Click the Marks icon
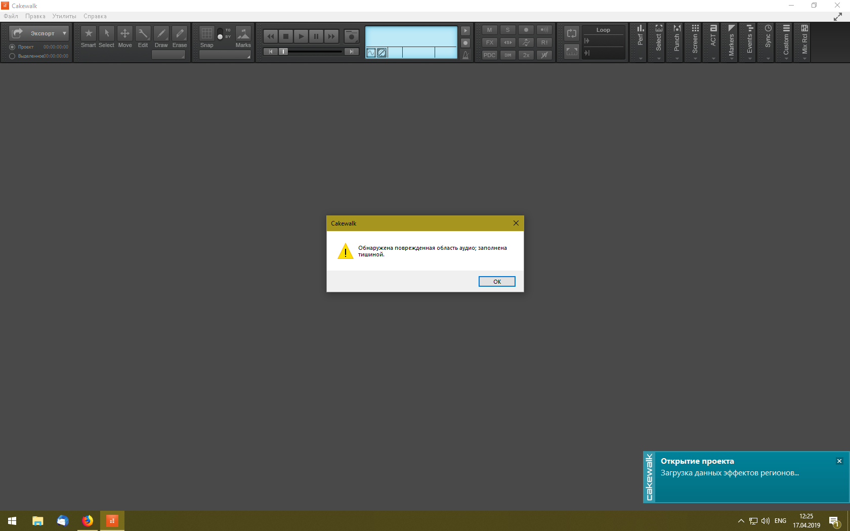850x531 pixels. tap(243, 34)
